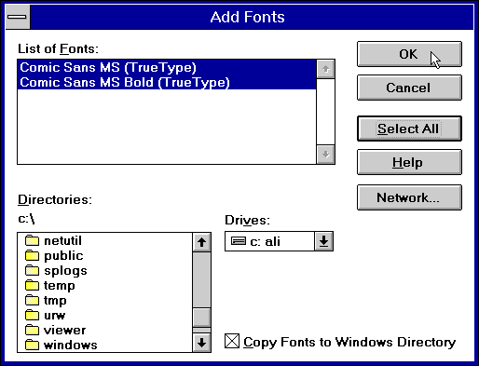
Task: Click the public folder icon
Action: pyautogui.click(x=32, y=255)
